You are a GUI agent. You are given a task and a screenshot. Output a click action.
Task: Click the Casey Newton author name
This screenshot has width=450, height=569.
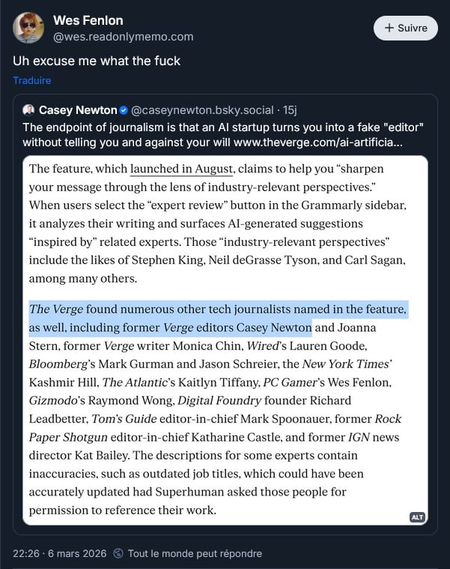pyautogui.click(x=77, y=110)
